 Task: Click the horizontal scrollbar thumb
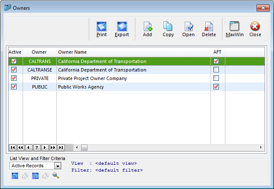pos(84,148)
